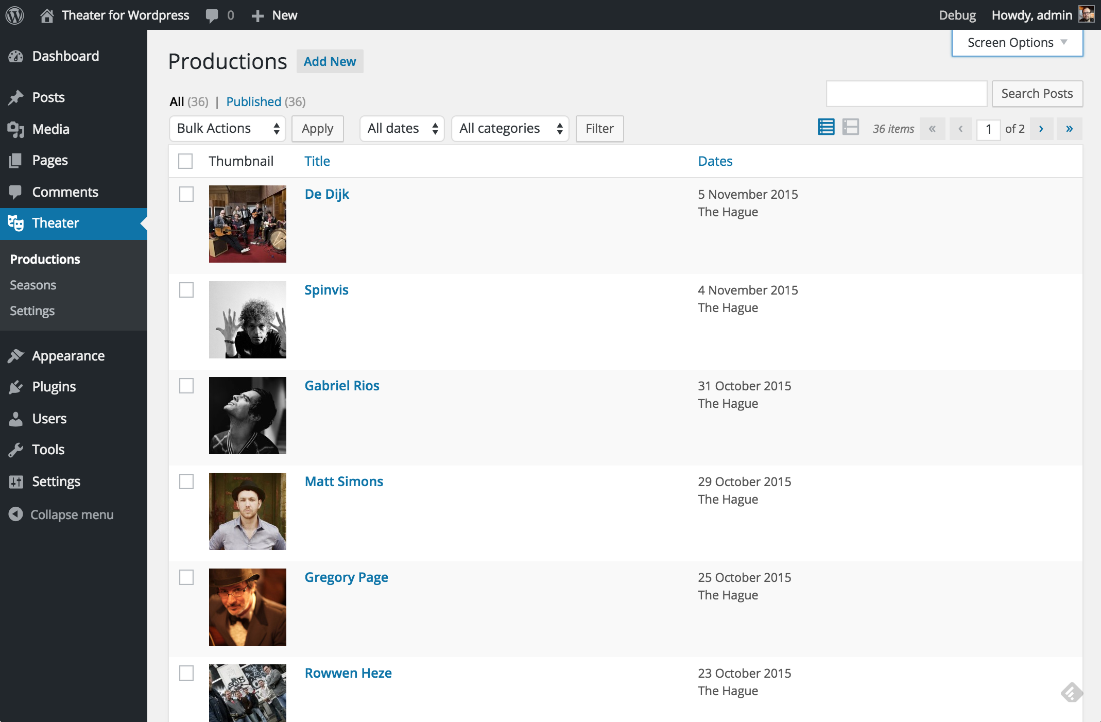Viewport: 1101px width, 722px height.
Task: Open the Theater Settings submenu item
Action: point(32,311)
